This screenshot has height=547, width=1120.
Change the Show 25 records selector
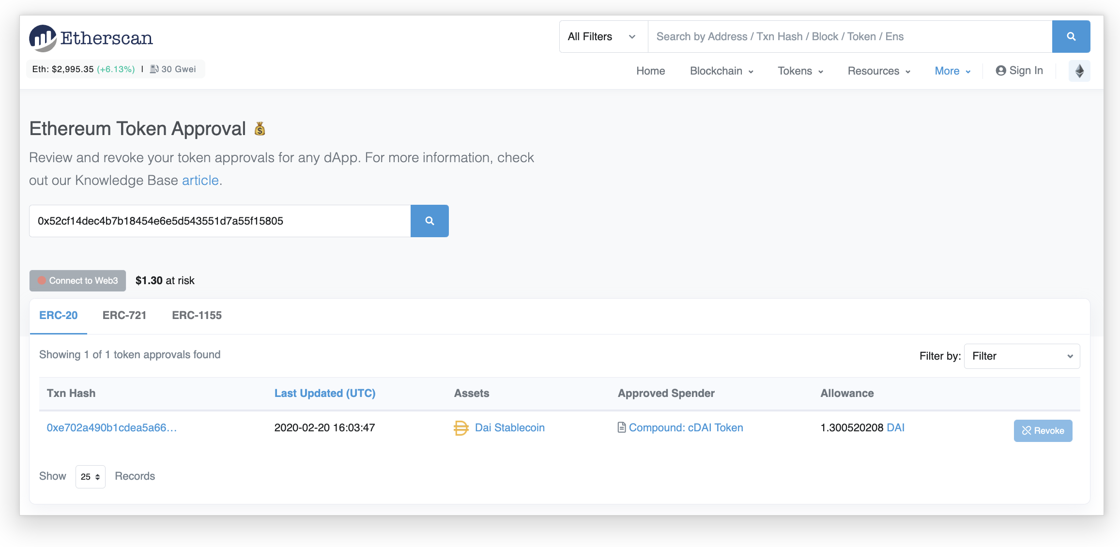tap(91, 477)
